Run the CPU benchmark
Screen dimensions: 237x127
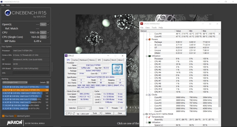pos(43,32)
